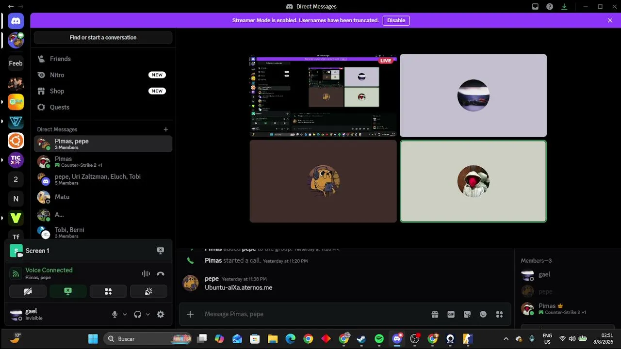This screenshot has width=621, height=349.
Task: Click the plus attachment button
Action: click(190, 314)
